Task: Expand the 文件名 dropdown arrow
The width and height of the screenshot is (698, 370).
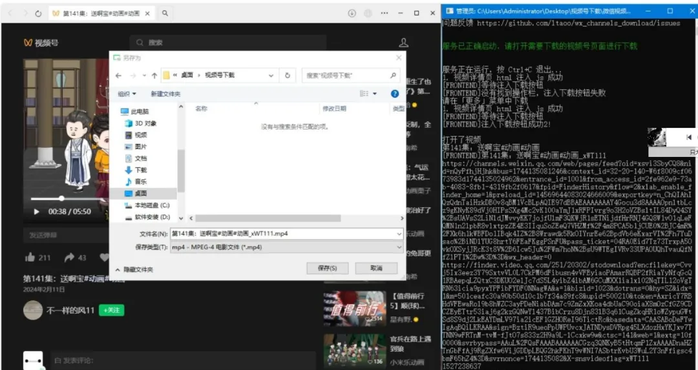Action: click(399, 234)
